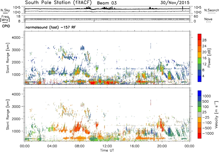Pick the red bottom segment of velocity colorbar
Image resolution: width=219 pixels, height=152 pixels.
point(200,136)
